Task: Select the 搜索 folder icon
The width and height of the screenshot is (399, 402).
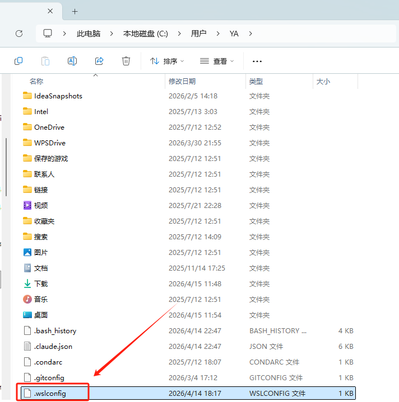Action: 27,237
